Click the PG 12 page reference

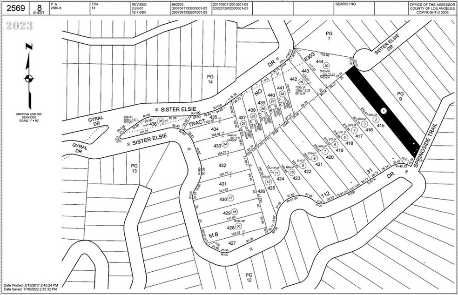(x=249, y=277)
